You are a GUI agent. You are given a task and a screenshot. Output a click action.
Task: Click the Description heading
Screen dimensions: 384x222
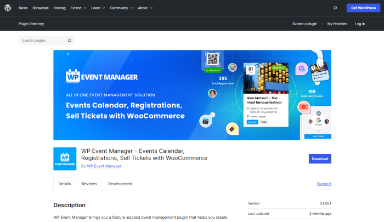click(x=69, y=205)
